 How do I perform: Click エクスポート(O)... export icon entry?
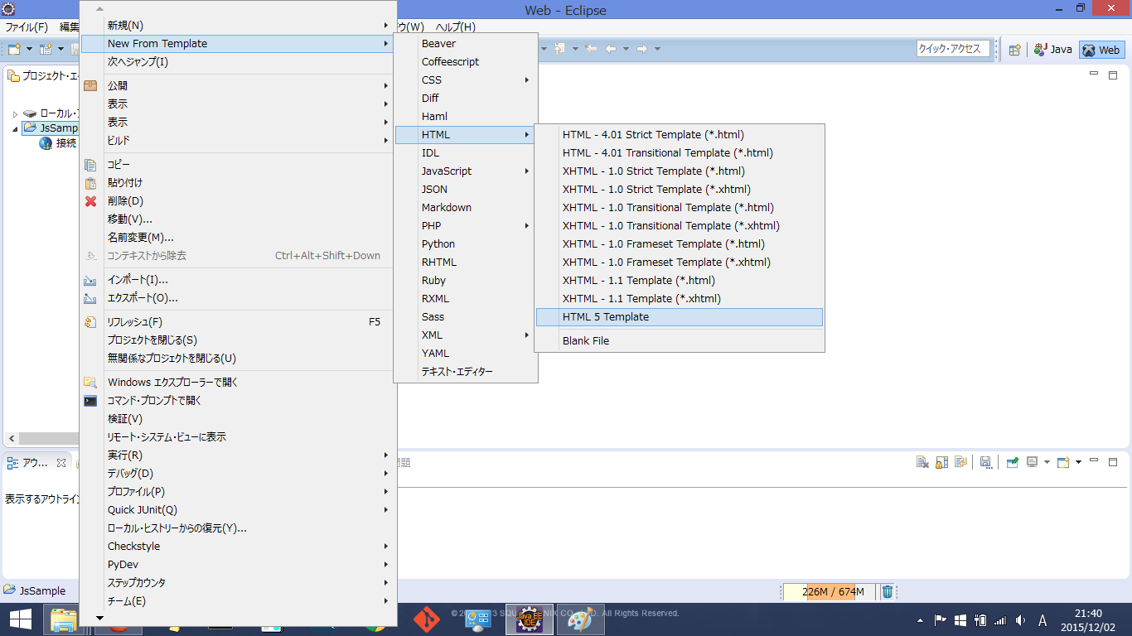click(x=238, y=297)
